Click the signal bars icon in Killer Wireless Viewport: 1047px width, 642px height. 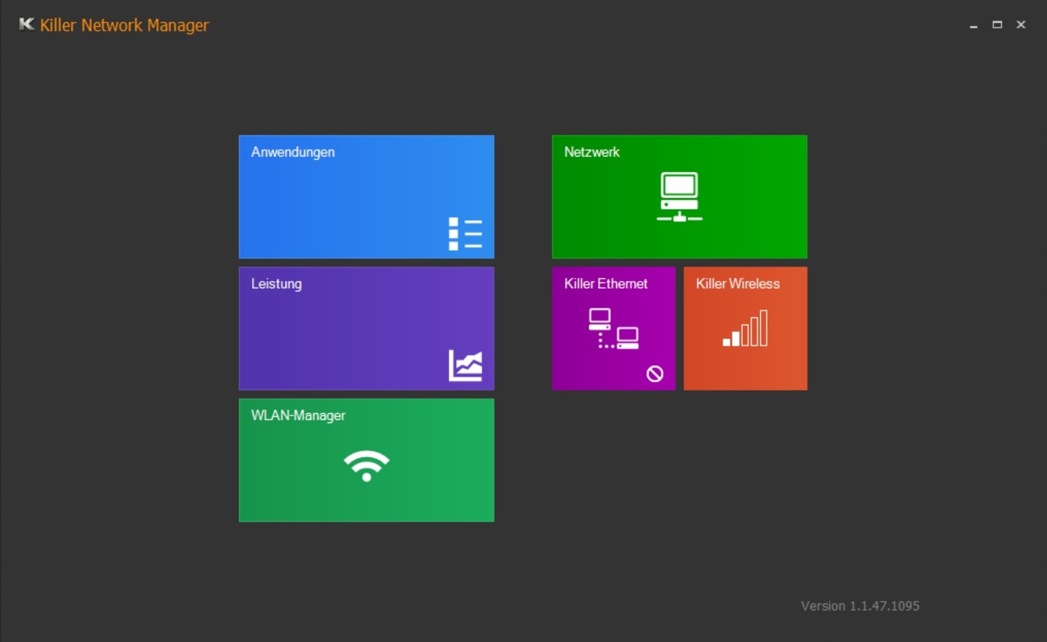pyautogui.click(x=746, y=329)
